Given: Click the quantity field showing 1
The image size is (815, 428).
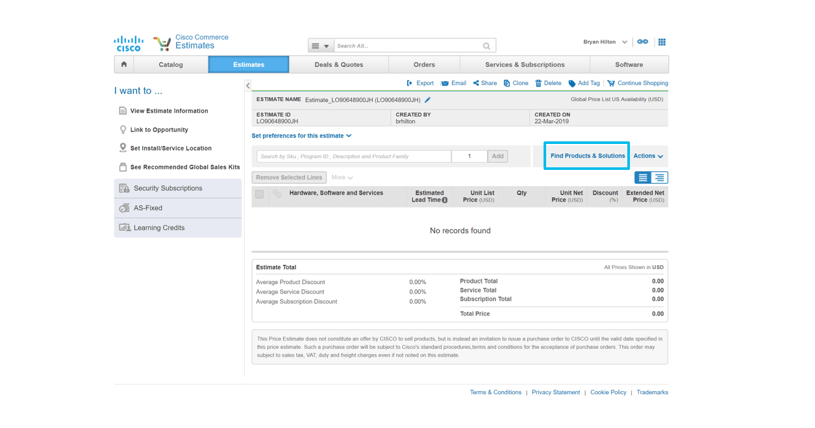Looking at the screenshot, I should click(470, 156).
